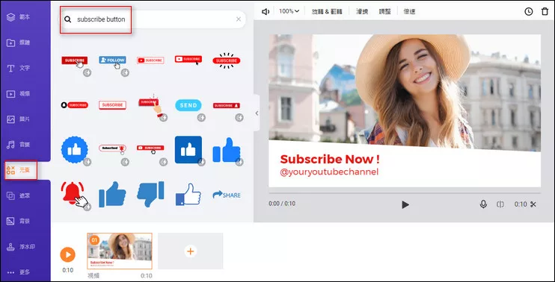Open the 背景 background panel
This screenshot has height=282, width=555.
point(18,222)
